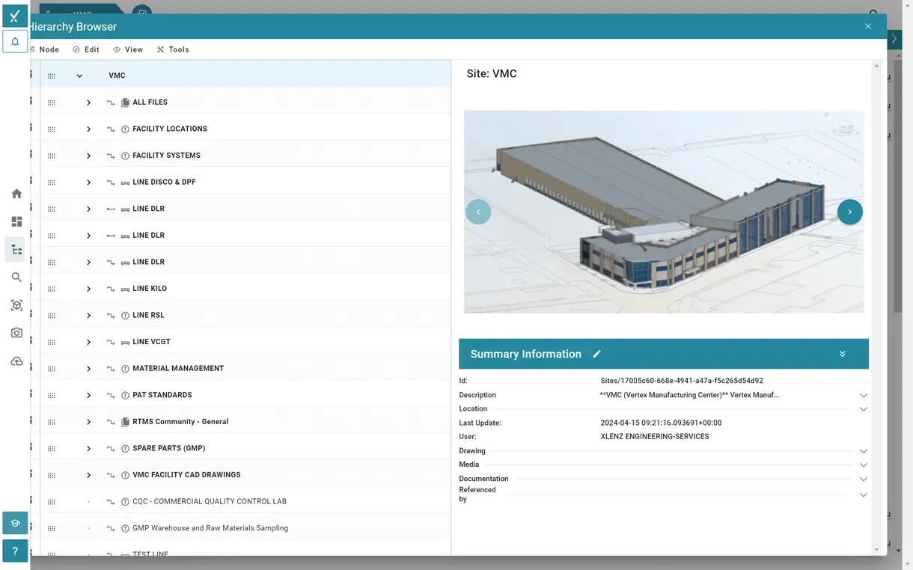Click the site Id value text

point(682,381)
